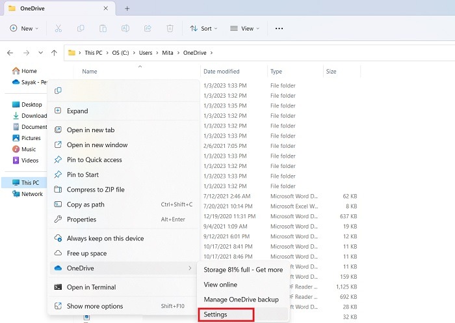Open Documents in navigation pane
This screenshot has height=323, width=455.
[29, 127]
